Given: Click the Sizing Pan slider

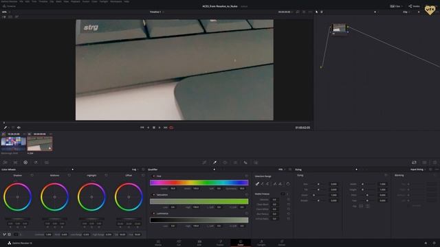Looking at the screenshot, I should 318,185.
